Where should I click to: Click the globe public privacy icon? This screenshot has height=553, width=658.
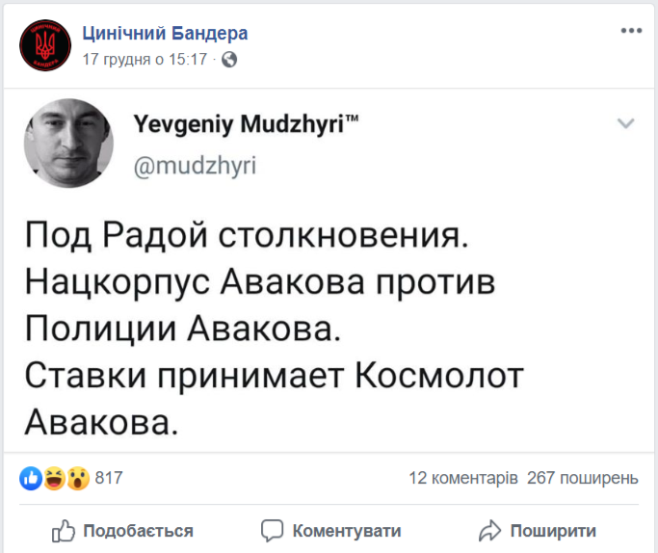pos(229,60)
